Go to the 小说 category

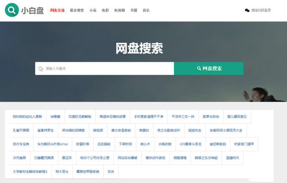[93, 10]
